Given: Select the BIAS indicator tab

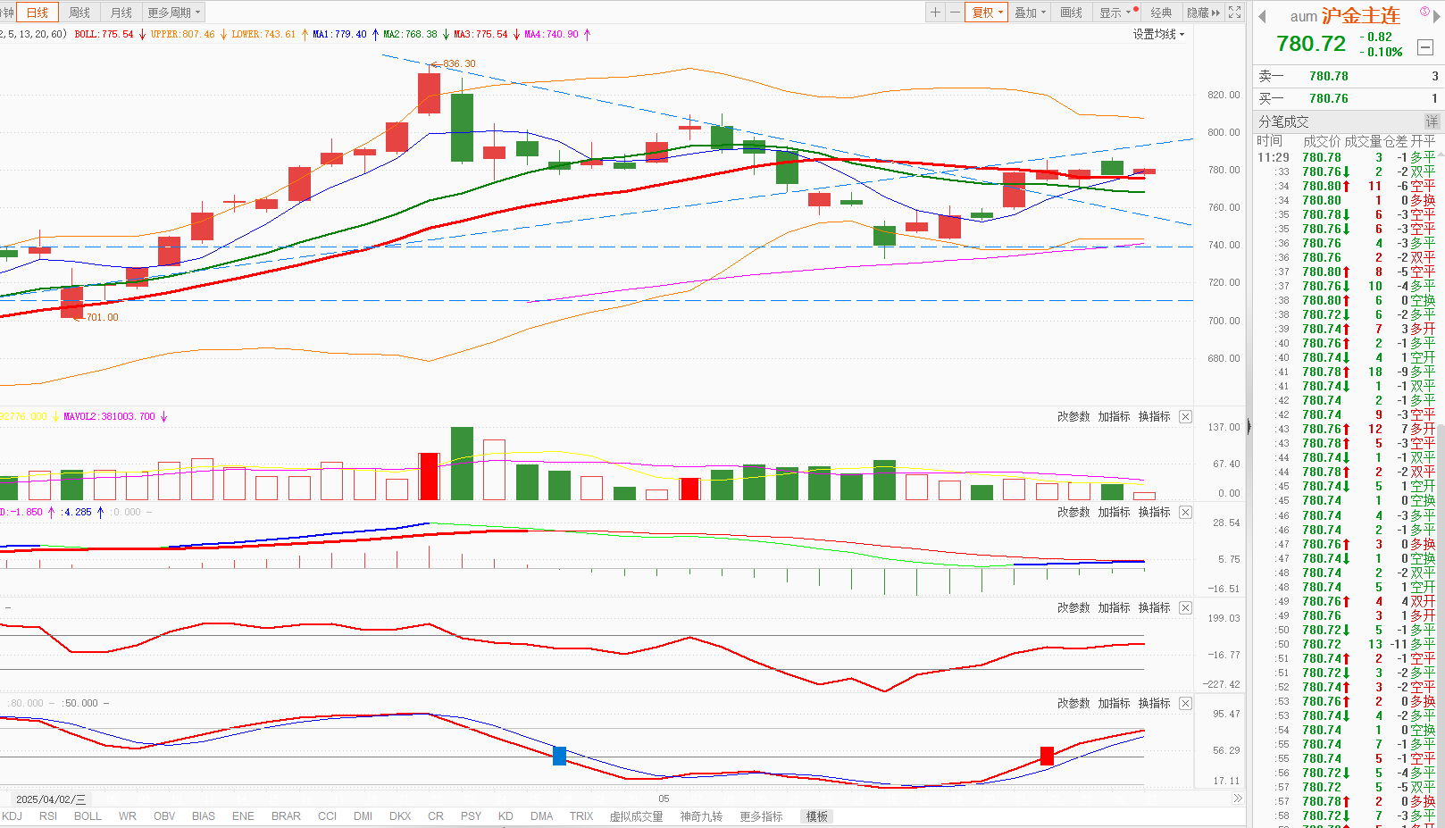Looking at the screenshot, I should point(204,816).
